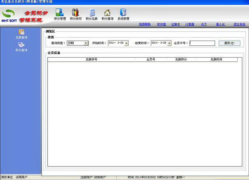Click the 查找(F) button
Image resolution: width=249 pixels, height=180 pixels.
coord(229,43)
